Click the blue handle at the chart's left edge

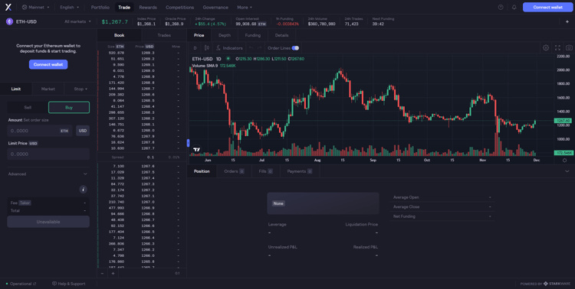click(x=188, y=143)
